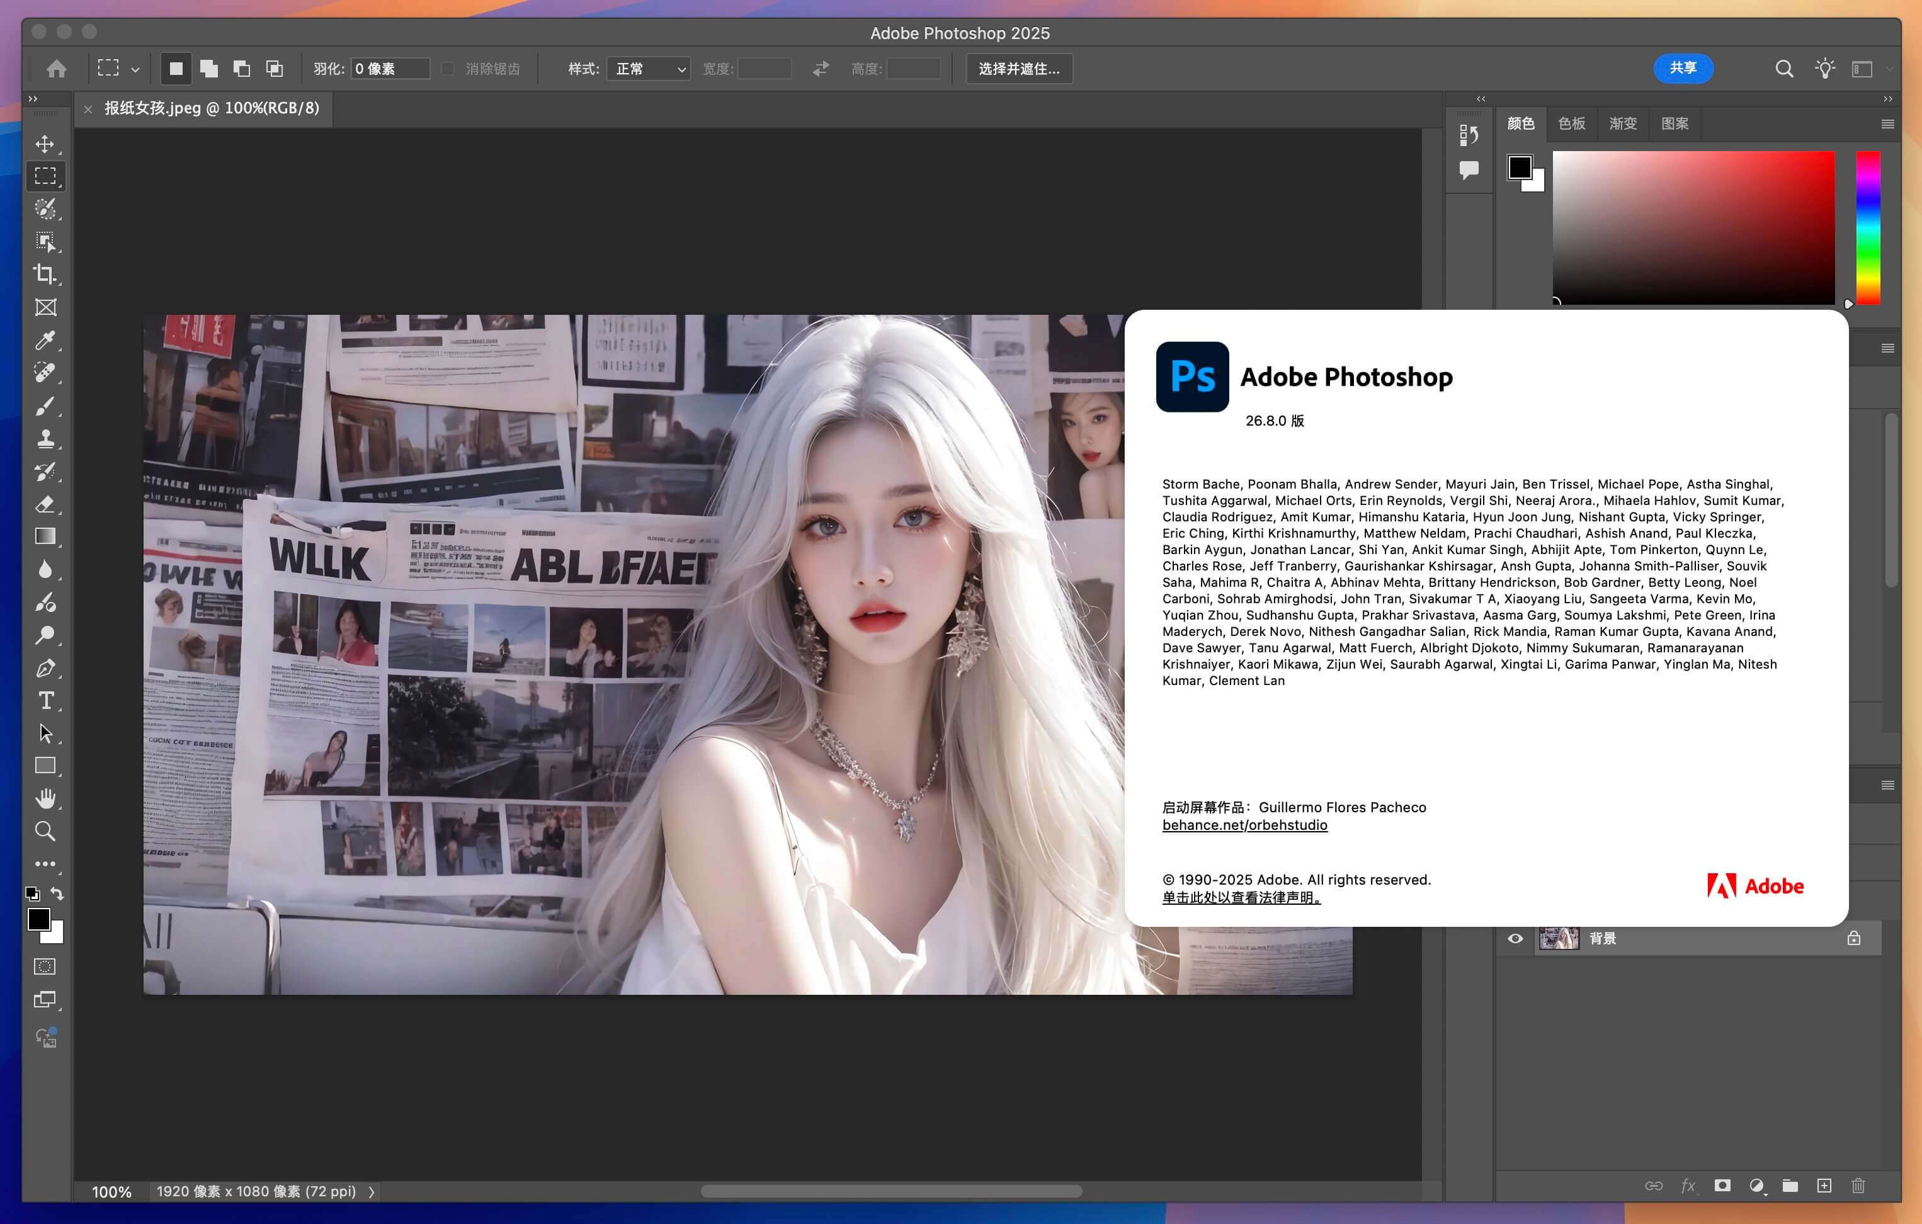Create a new layer with plus icon
This screenshot has width=1922, height=1224.
pyautogui.click(x=1824, y=1186)
